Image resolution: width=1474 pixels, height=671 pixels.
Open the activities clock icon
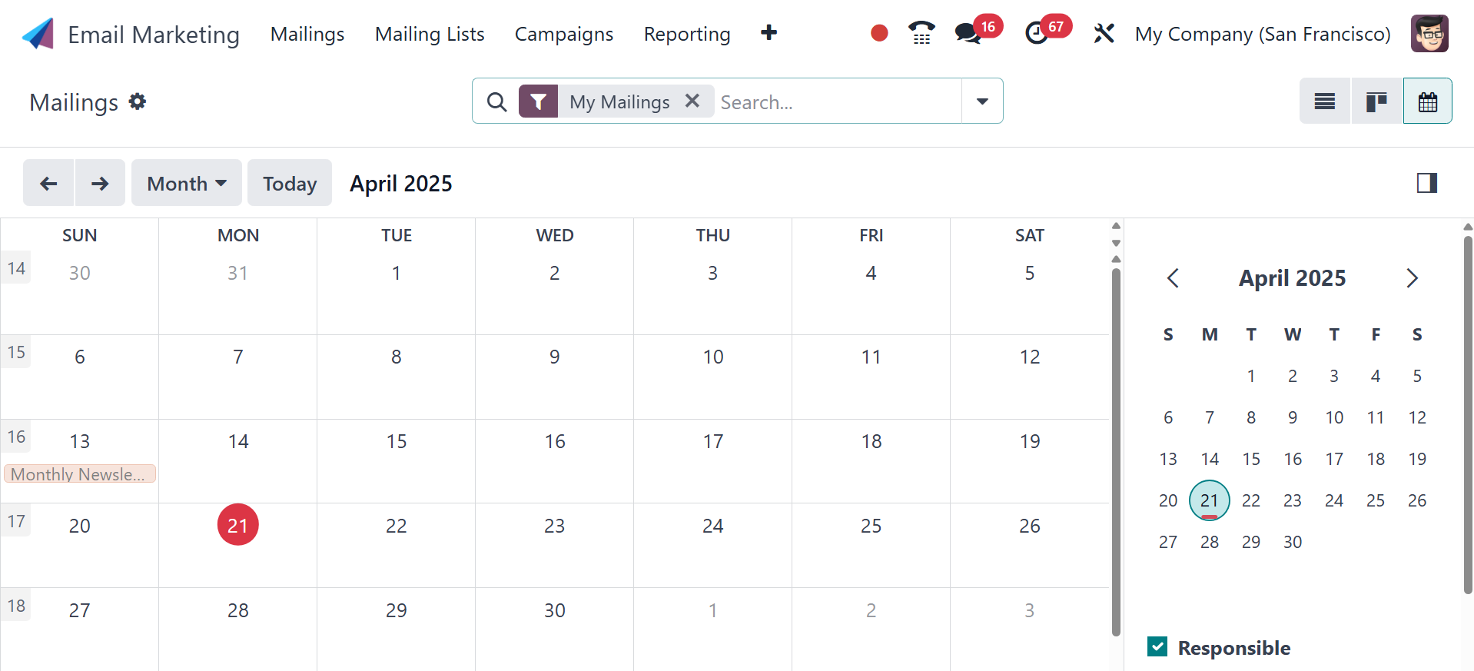tap(1037, 33)
